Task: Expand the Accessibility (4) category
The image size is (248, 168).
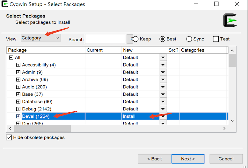Action: pos(18,65)
